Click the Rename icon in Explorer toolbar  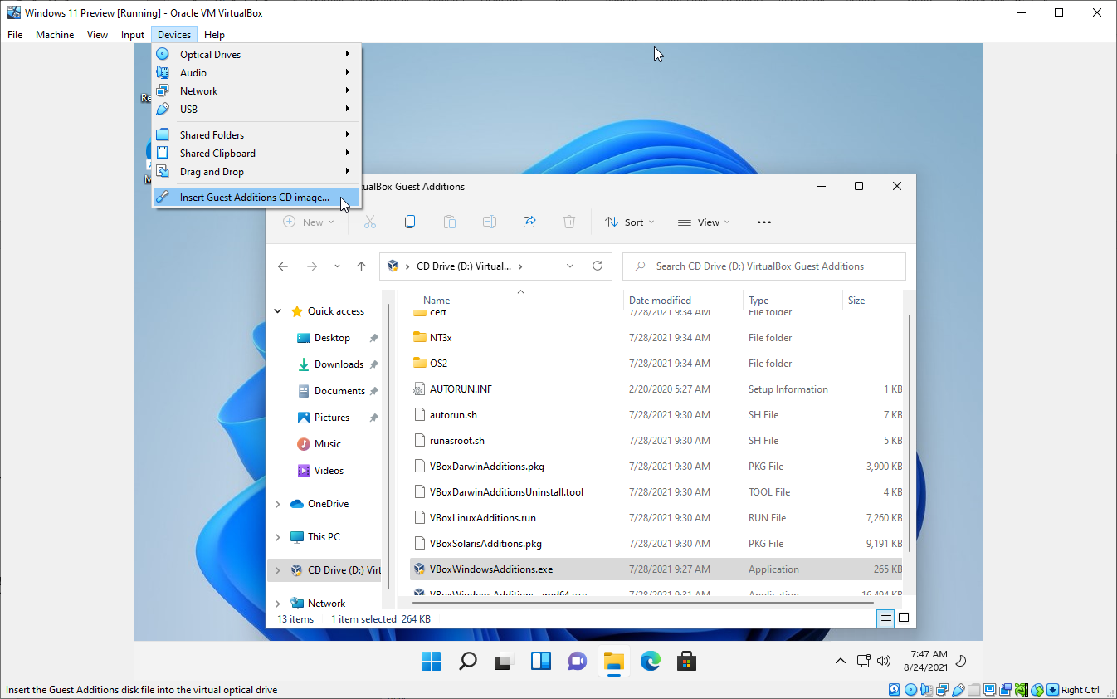tap(490, 222)
